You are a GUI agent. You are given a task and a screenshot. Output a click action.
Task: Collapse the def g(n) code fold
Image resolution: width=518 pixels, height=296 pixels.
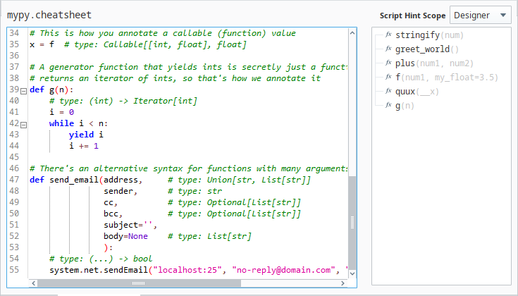click(x=23, y=91)
